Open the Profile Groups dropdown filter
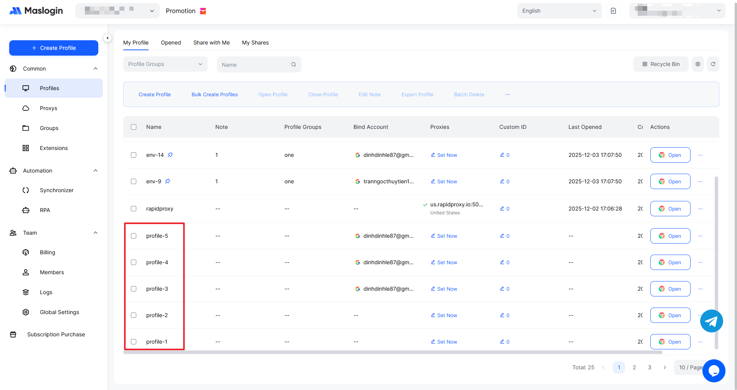Image resolution: width=737 pixels, height=390 pixels. coord(165,64)
